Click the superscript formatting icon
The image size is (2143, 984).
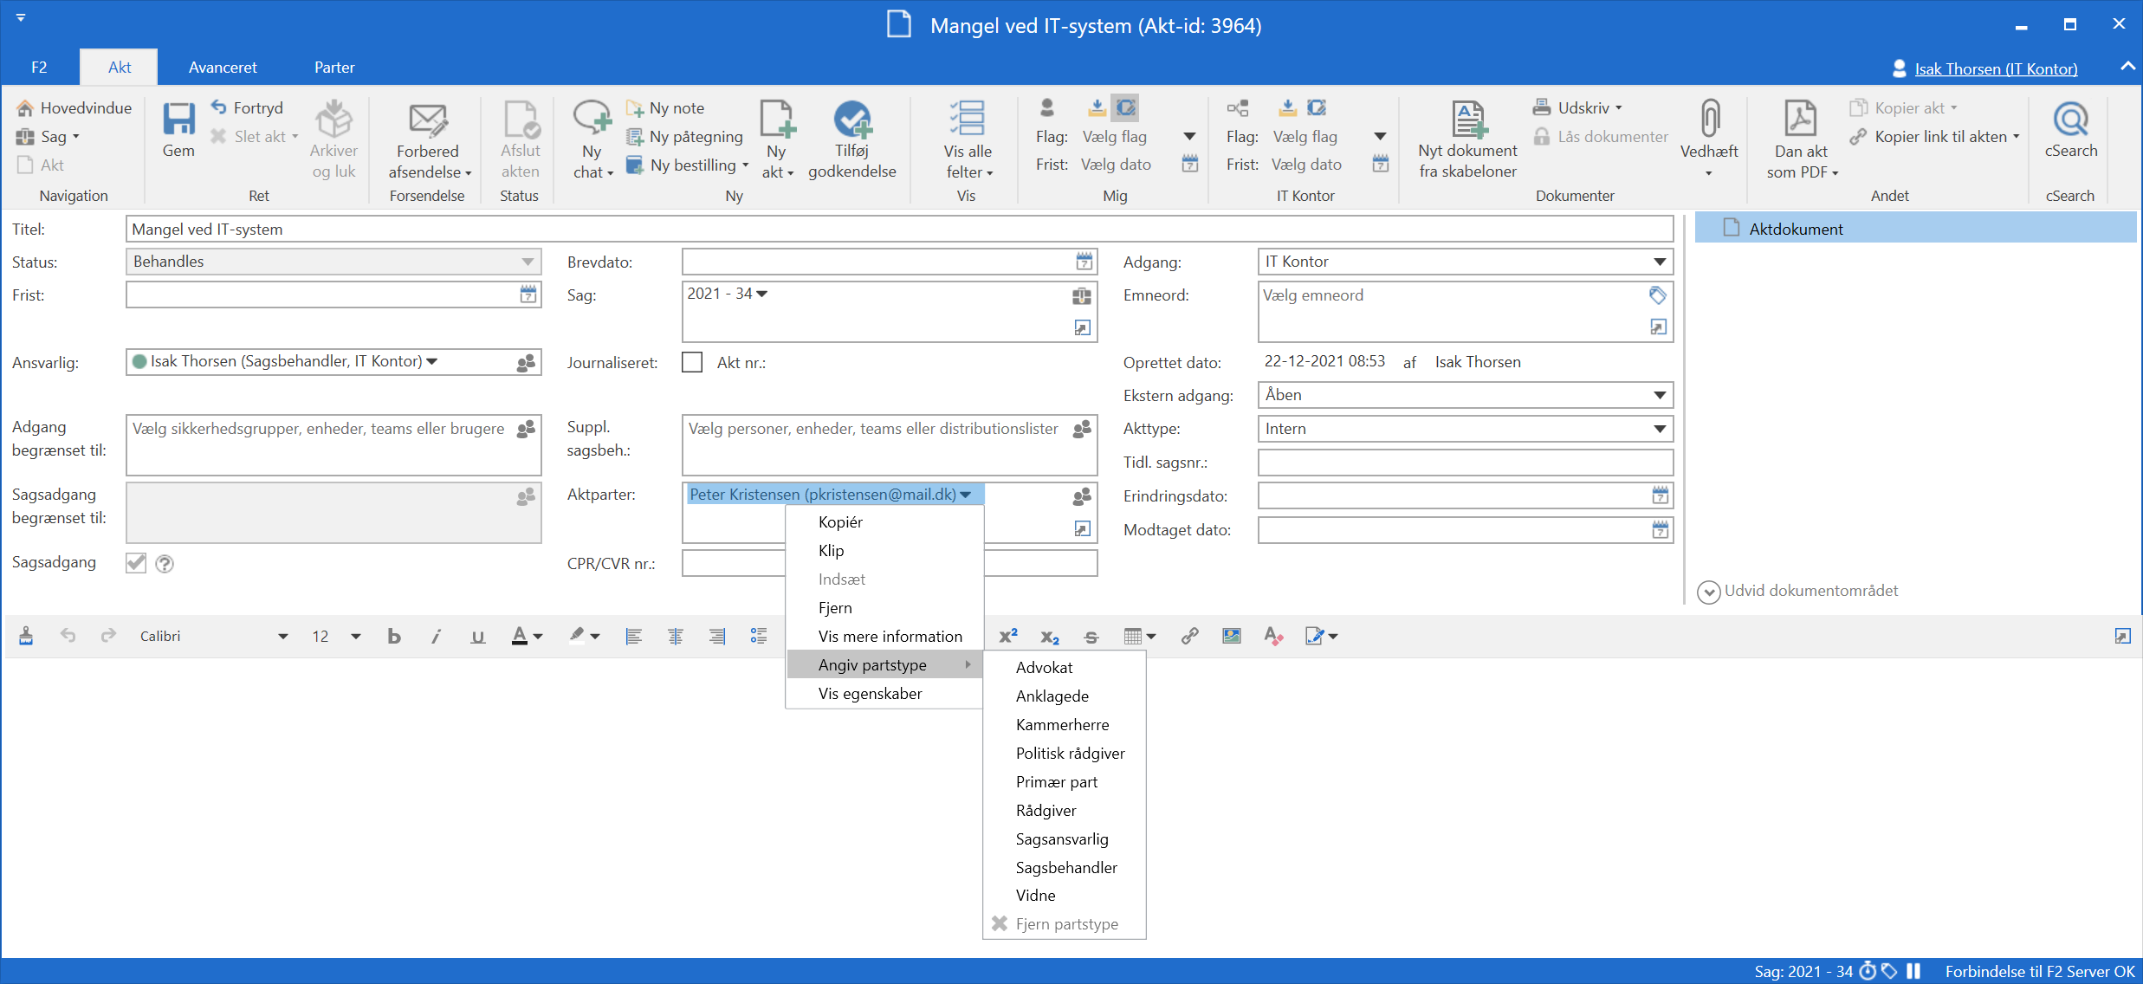(x=1008, y=636)
